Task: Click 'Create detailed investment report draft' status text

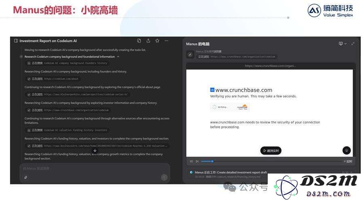Action: 242,172
